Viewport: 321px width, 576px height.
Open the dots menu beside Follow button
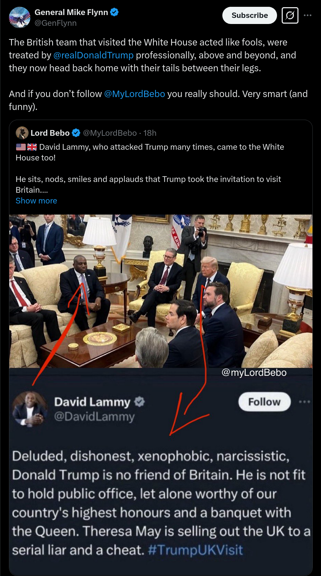(x=305, y=402)
